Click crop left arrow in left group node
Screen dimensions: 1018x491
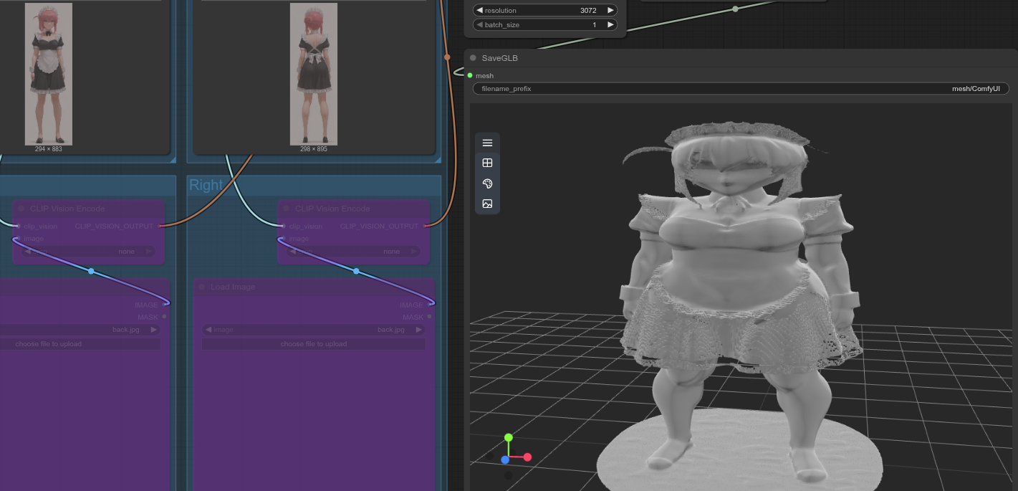tap(27, 252)
